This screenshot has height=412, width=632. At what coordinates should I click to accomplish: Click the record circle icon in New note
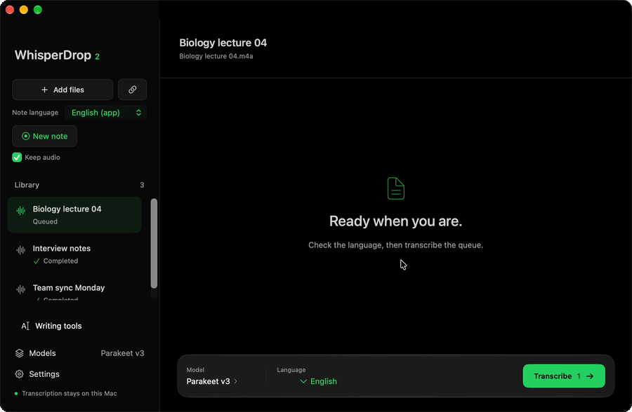click(25, 136)
